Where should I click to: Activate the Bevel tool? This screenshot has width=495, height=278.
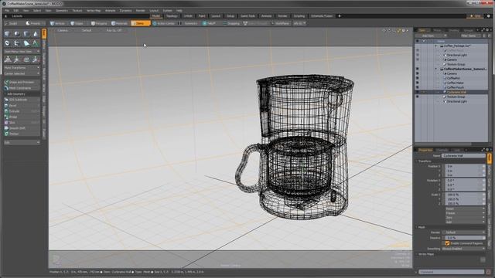pos(22,105)
